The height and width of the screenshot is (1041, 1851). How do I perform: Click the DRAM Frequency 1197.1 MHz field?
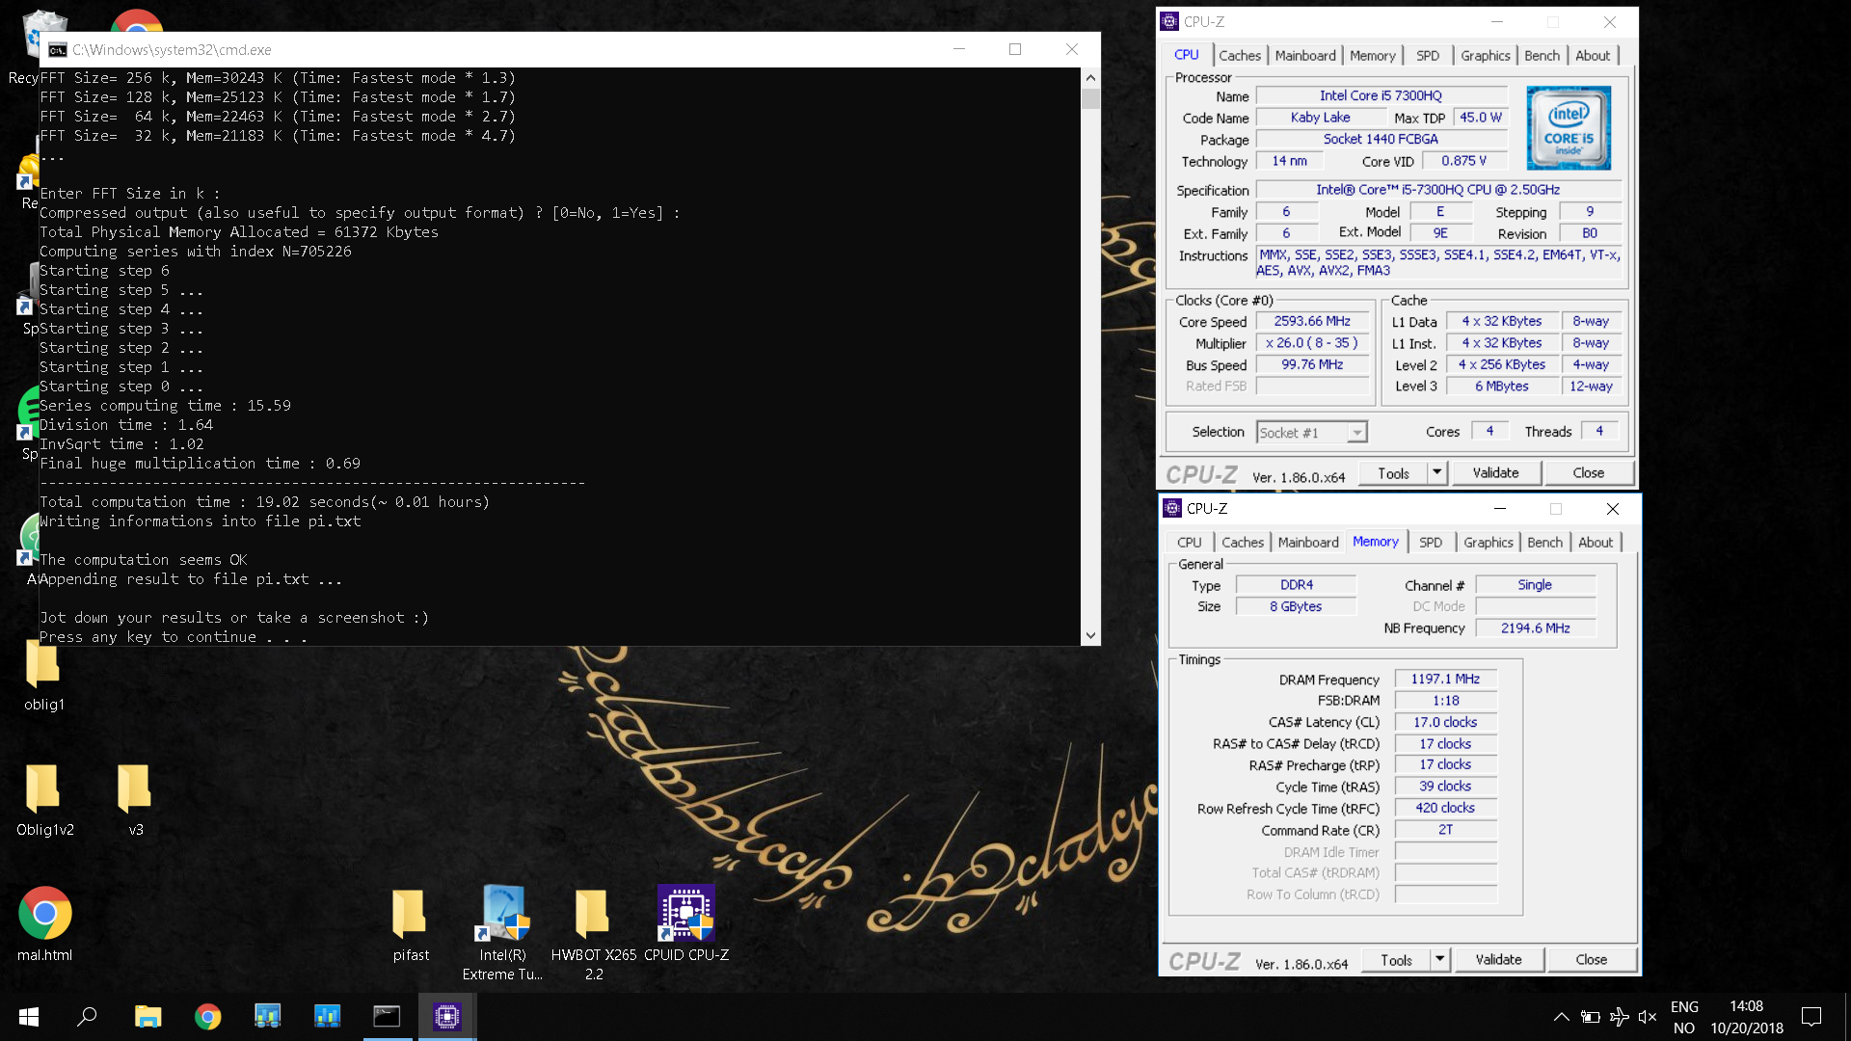[1445, 679]
